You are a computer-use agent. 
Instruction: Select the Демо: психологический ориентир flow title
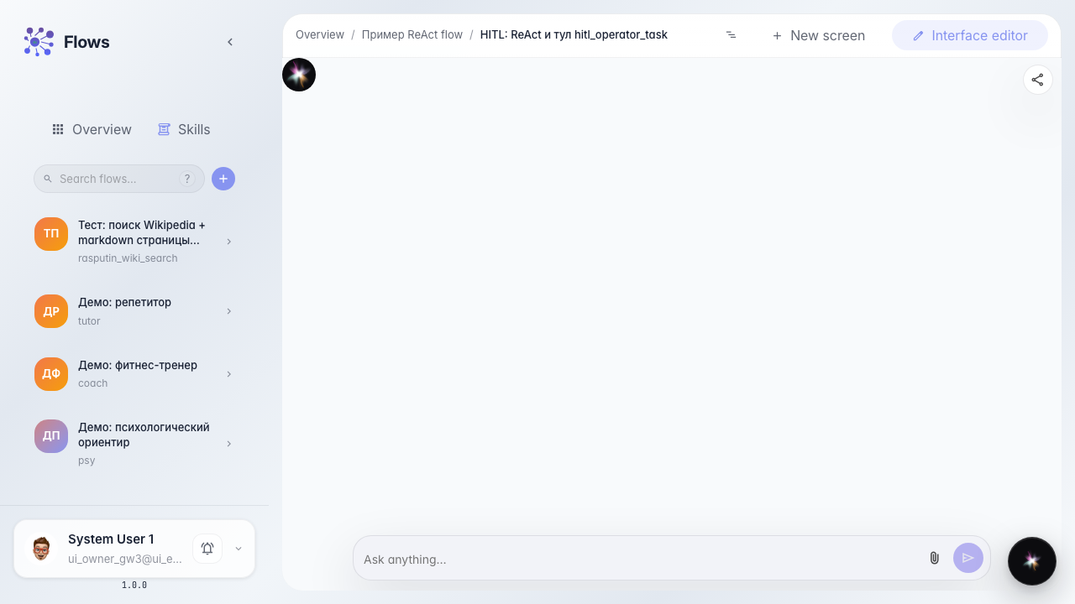pyautogui.click(x=144, y=435)
